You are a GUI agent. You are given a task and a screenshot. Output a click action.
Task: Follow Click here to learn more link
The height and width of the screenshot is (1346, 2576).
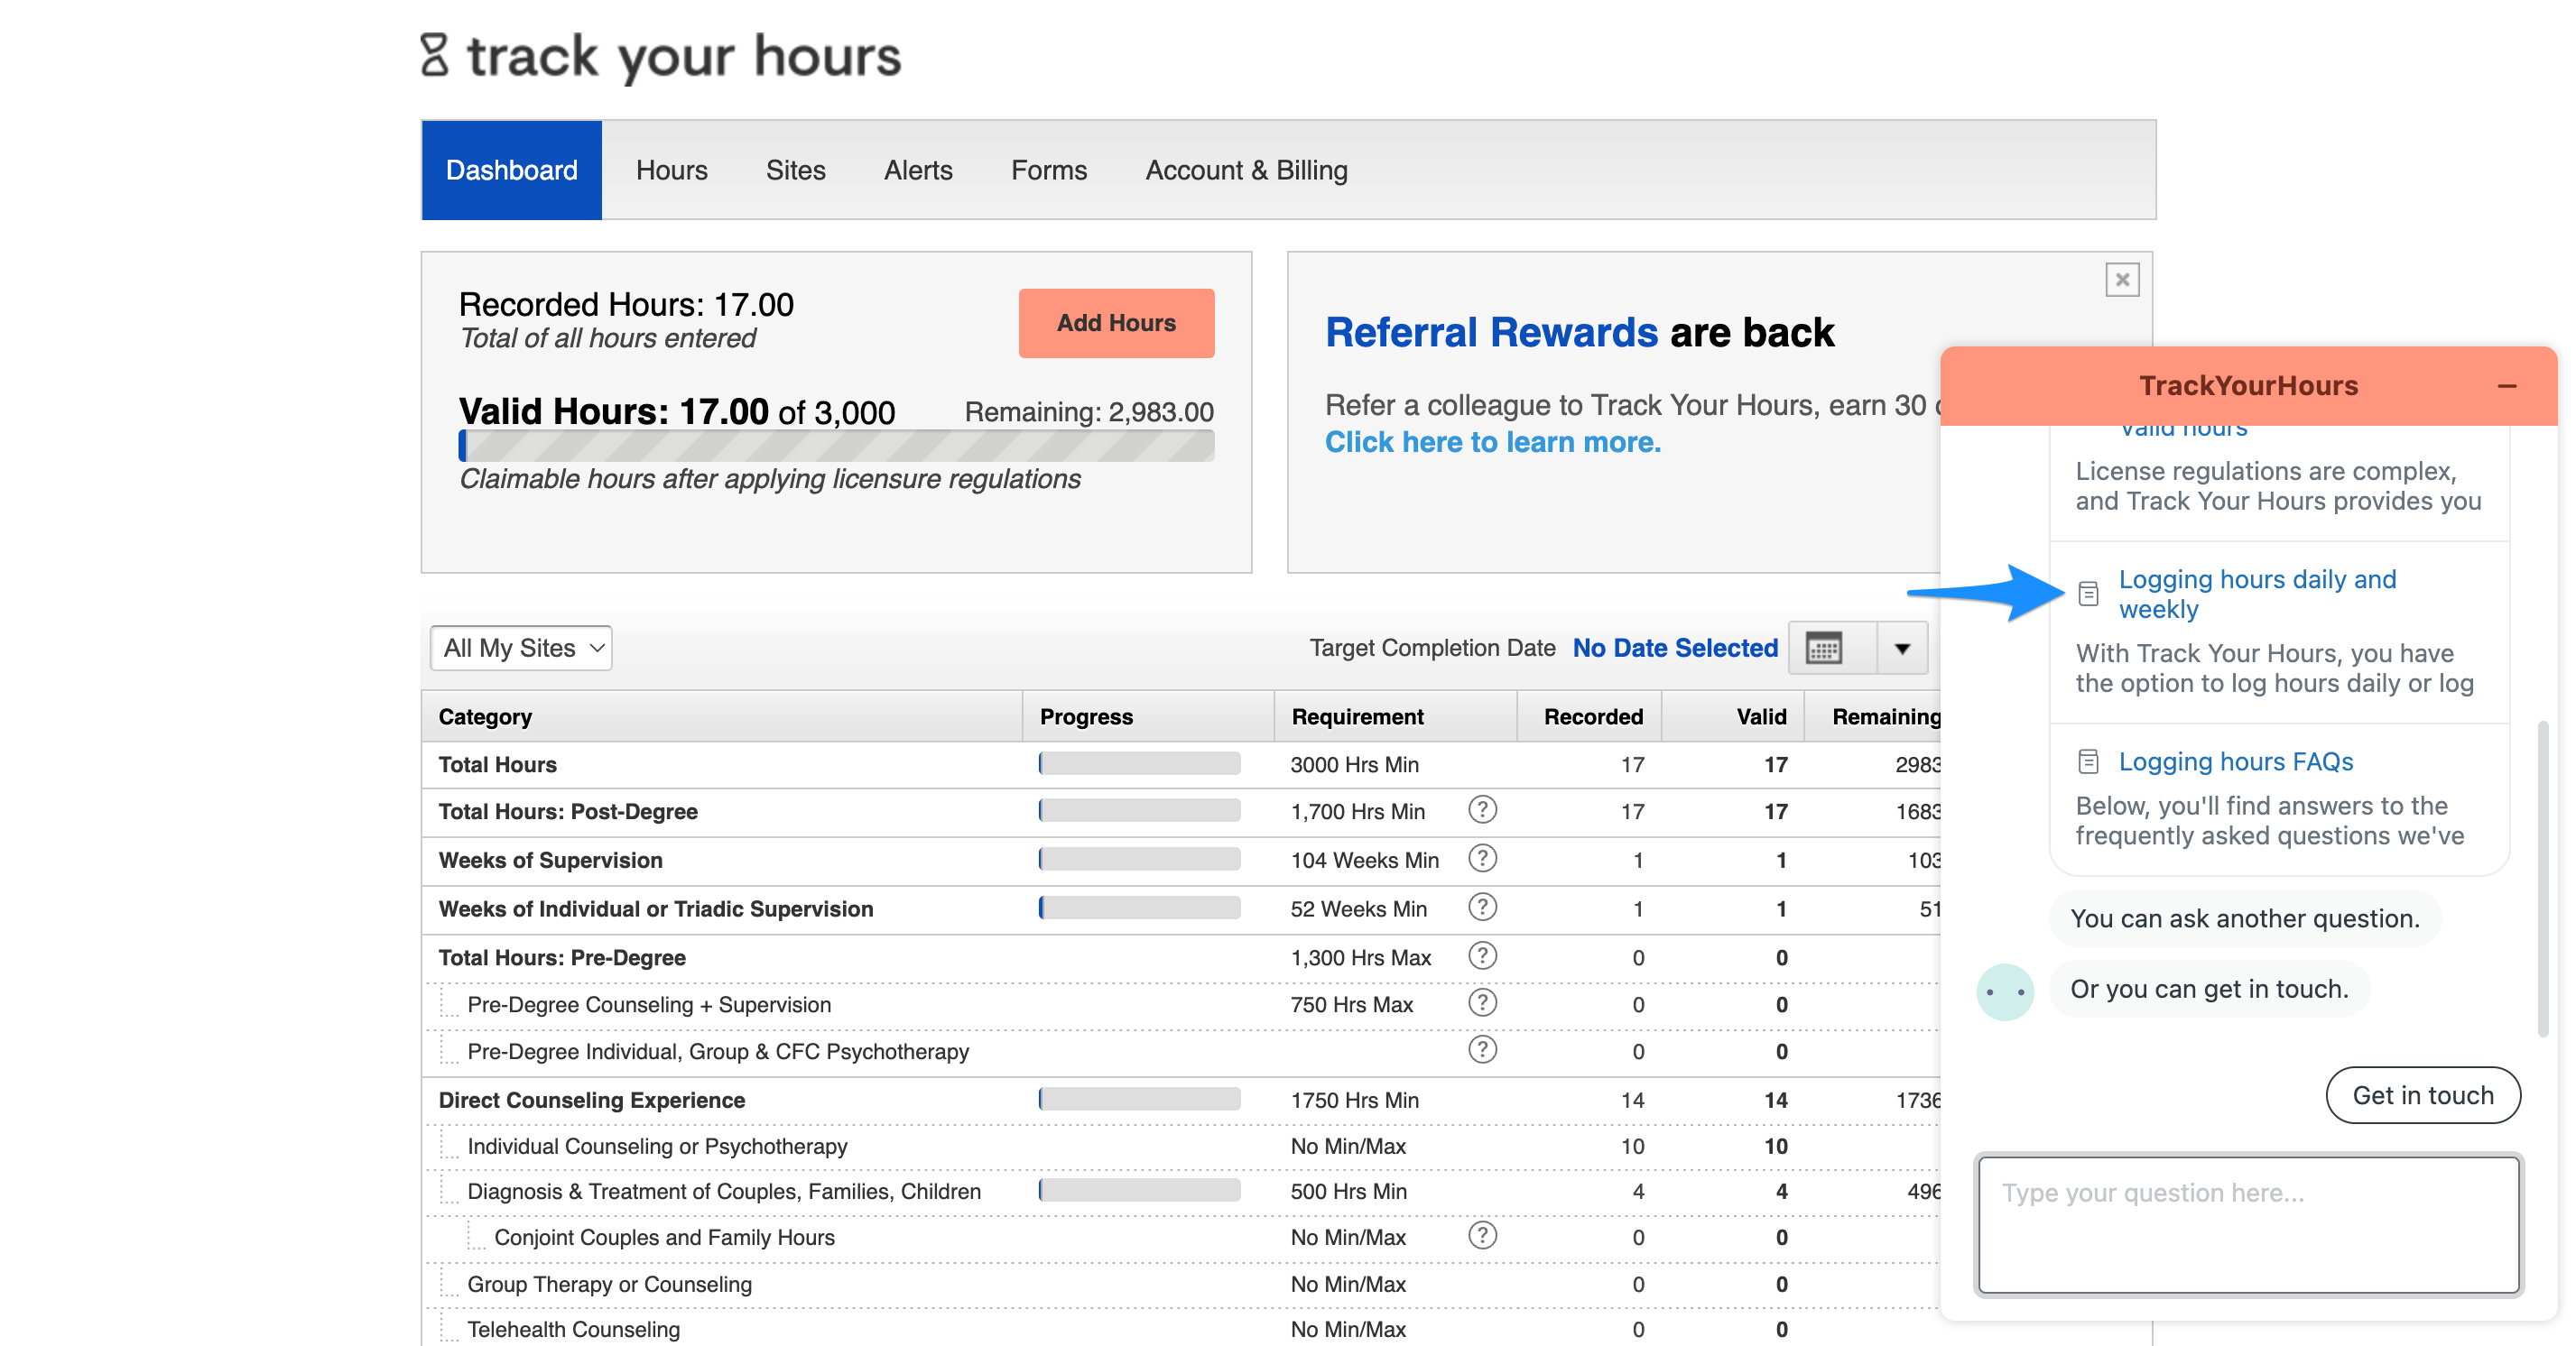pos(1492,442)
